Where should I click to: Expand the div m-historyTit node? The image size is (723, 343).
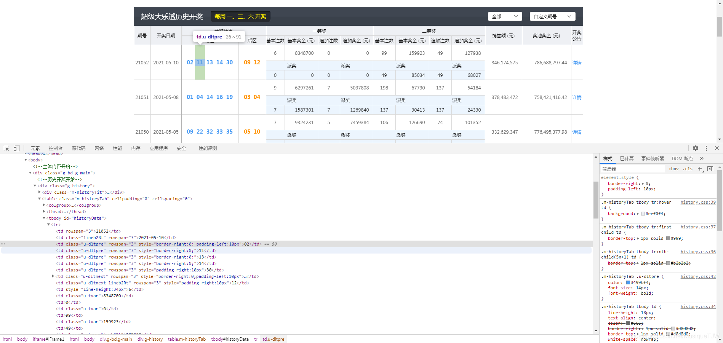[40, 192]
